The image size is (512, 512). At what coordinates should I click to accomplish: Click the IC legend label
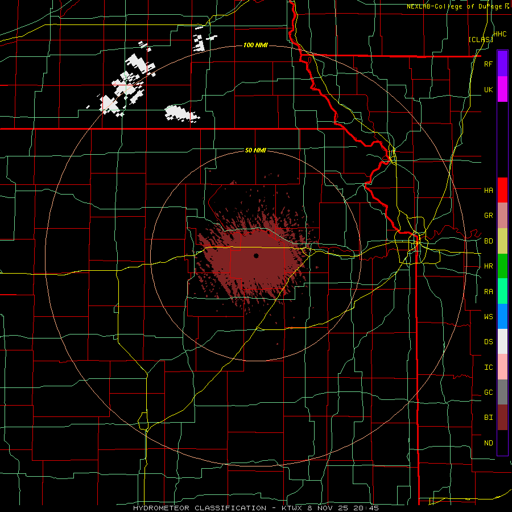pyautogui.click(x=488, y=368)
